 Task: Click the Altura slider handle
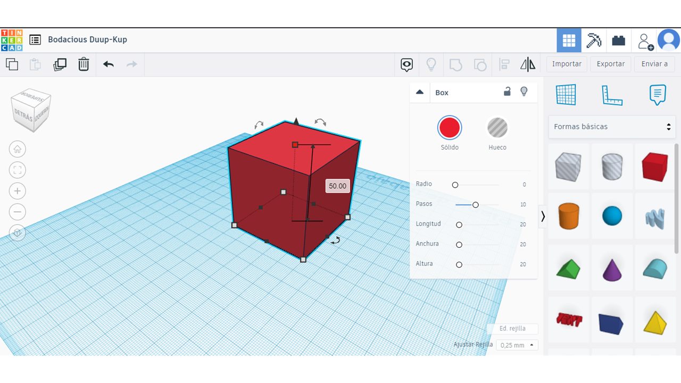(x=459, y=264)
